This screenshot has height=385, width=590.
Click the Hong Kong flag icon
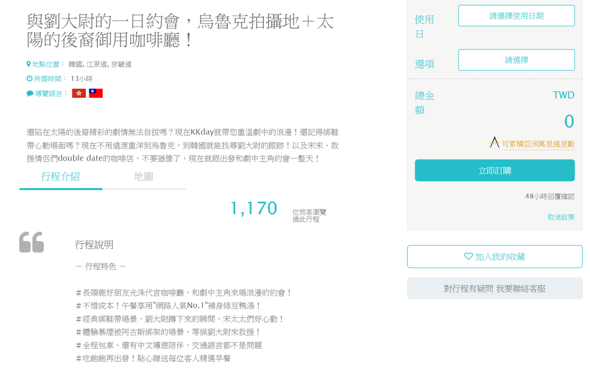tap(79, 93)
